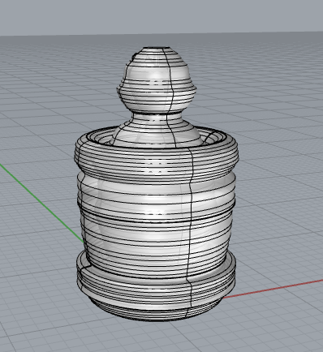The image size is (323, 352).
Task: Select the vertical seam line on the body
Action: (x=190, y=230)
